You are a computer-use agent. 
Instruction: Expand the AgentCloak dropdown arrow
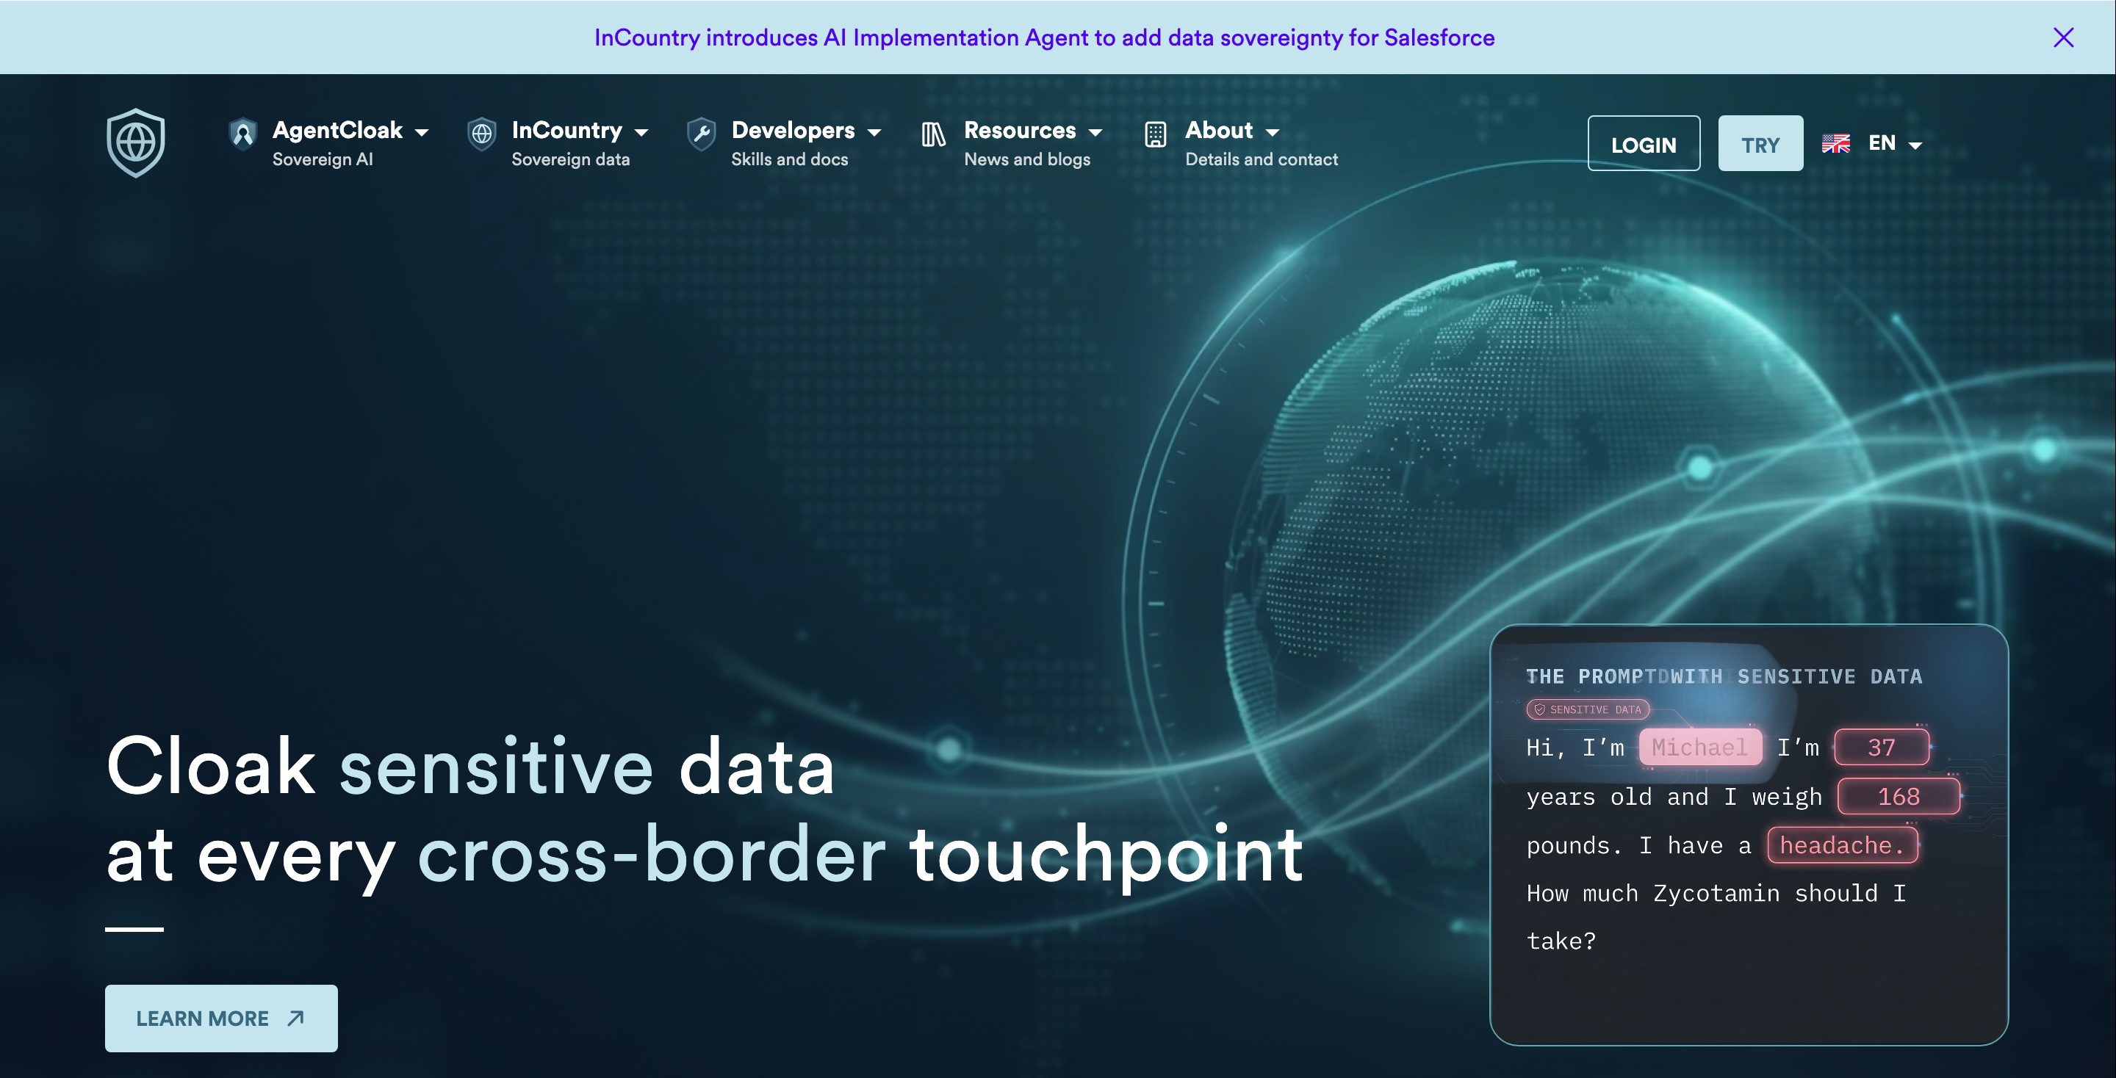point(422,132)
